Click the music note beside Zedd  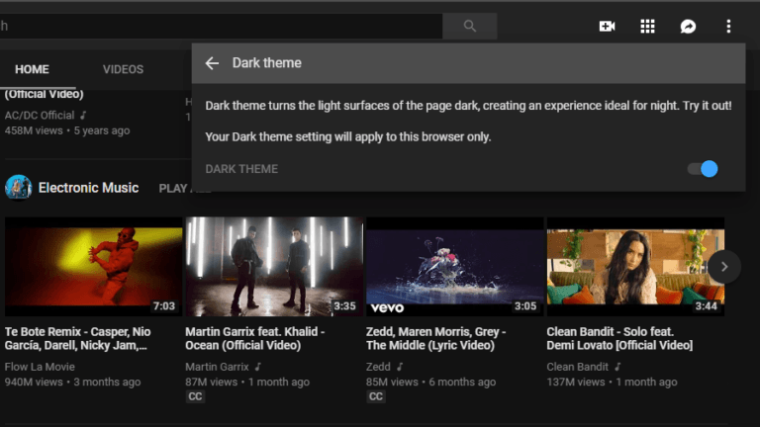click(400, 367)
